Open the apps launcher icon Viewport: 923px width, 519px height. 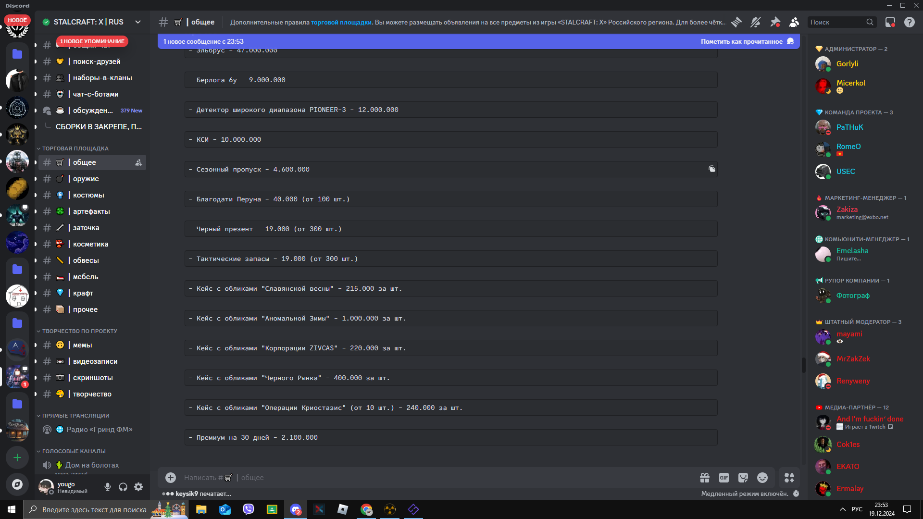789,478
